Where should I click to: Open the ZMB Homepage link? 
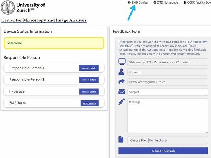(168, 2)
